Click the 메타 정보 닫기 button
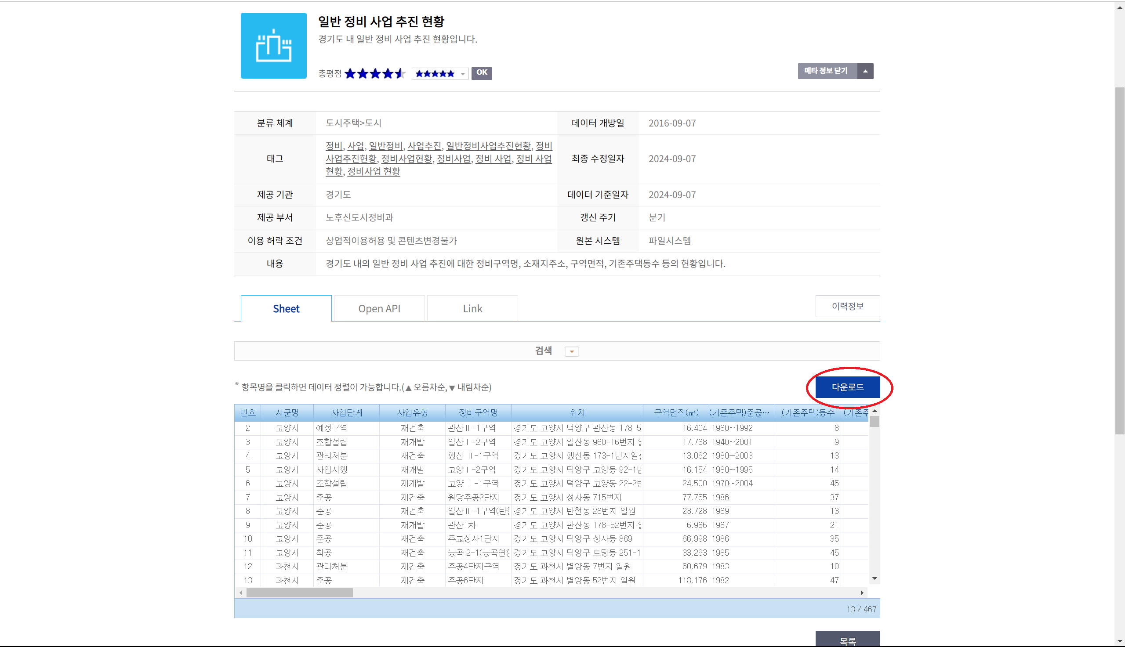Screen dimensions: 1125x647 [x=826, y=71]
